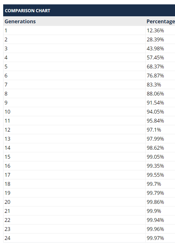This screenshot has height=244, width=175.
Task: Select the 57.45% percentage cell
Action: coord(155,58)
